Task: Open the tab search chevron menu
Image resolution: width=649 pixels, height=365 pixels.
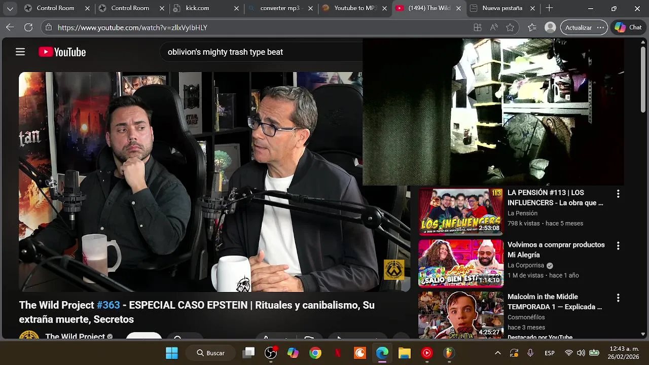Action: [10, 8]
